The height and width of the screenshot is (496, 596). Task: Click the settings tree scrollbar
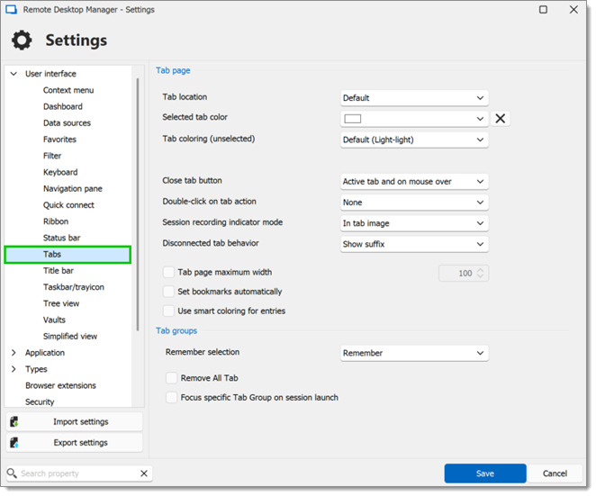click(x=138, y=204)
